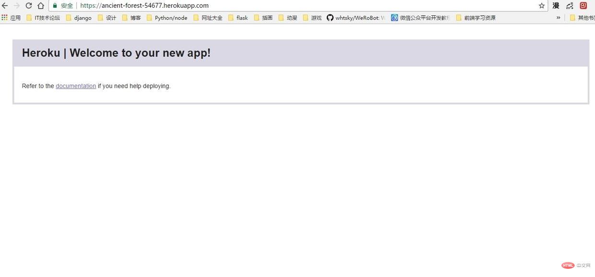Click the 'Heroku | Welcome to your new app!' heading
The image size is (595, 277).
[x=116, y=53]
